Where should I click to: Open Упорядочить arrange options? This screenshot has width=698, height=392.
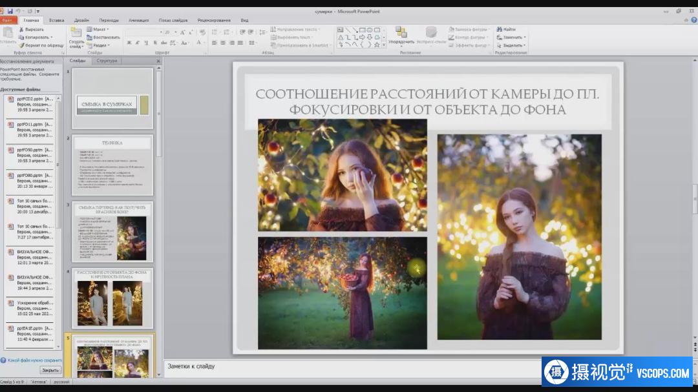[x=401, y=36]
